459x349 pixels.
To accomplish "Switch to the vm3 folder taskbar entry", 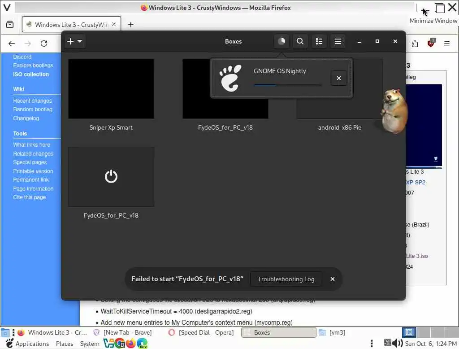I will (x=332, y=332).
